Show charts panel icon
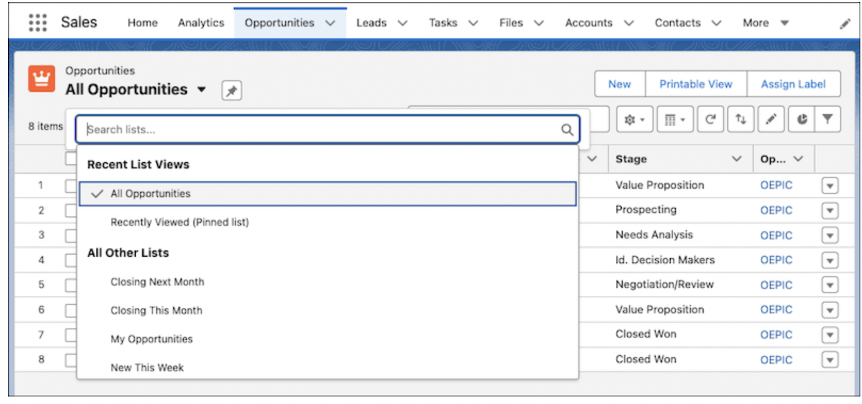This screenshot has height=404, width=862. click(x=802, y=120)
